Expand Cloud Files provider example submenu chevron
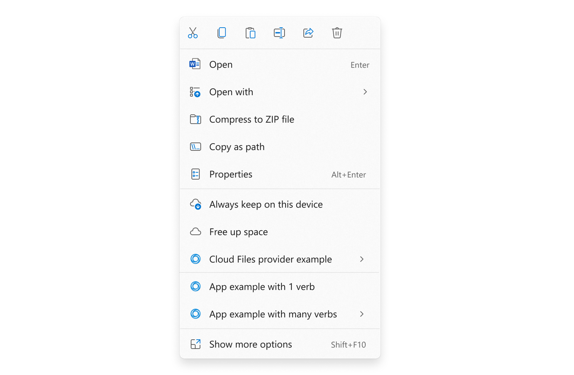The width and height of the screenshot is (574, 375). tap(362, 259)
